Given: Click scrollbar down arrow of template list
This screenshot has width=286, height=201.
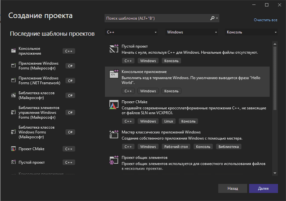Looking at the screenshot, I should click(275, 173).
